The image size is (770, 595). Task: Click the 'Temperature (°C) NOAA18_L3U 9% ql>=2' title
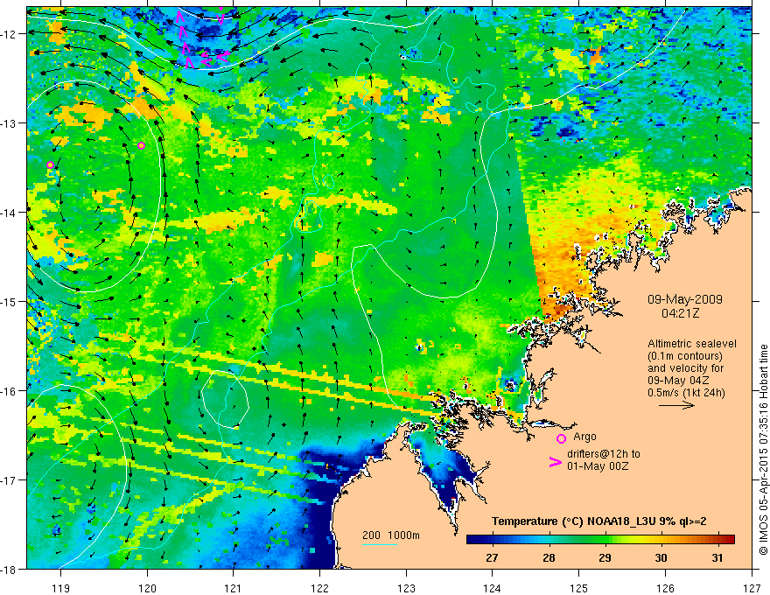pyautogui.click(x=599, y=521)
